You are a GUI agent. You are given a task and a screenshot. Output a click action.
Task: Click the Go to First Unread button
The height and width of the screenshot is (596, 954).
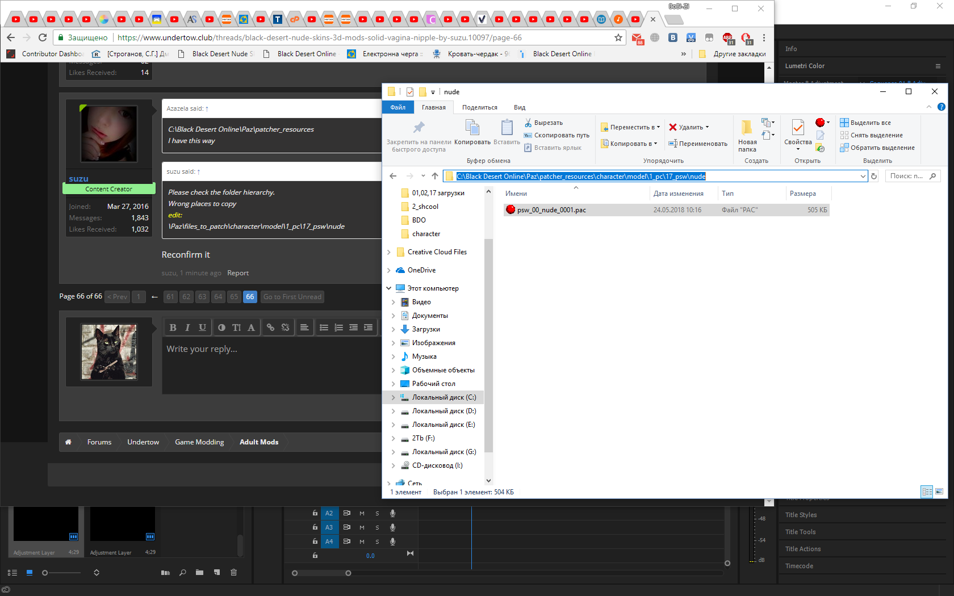click(x=292, y=297)
